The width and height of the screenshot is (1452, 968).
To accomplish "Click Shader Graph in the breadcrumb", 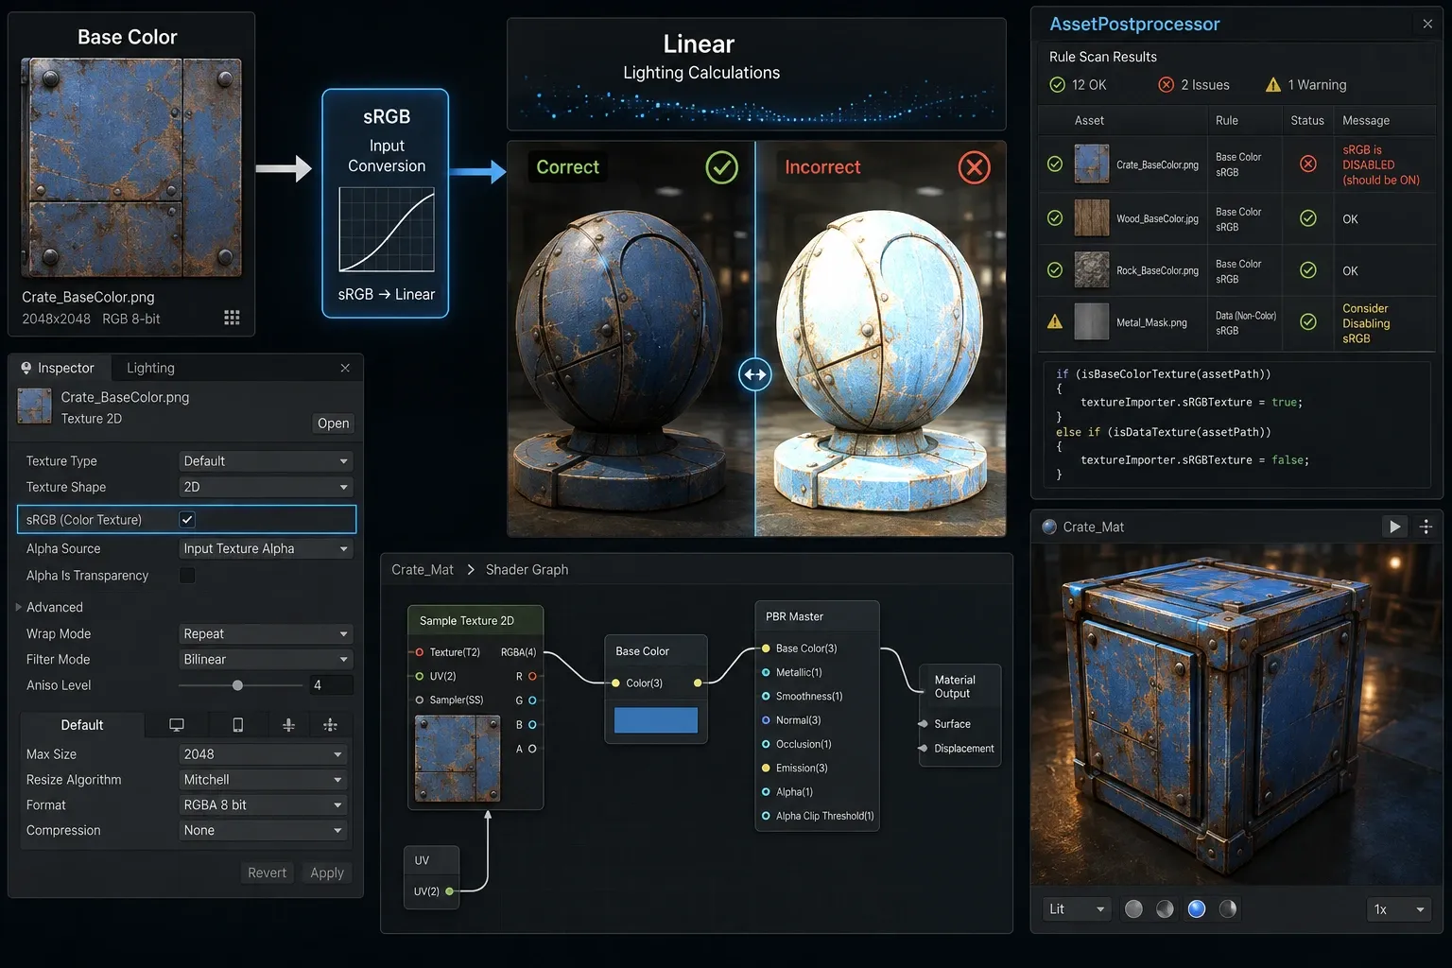I will pos(527,569).
